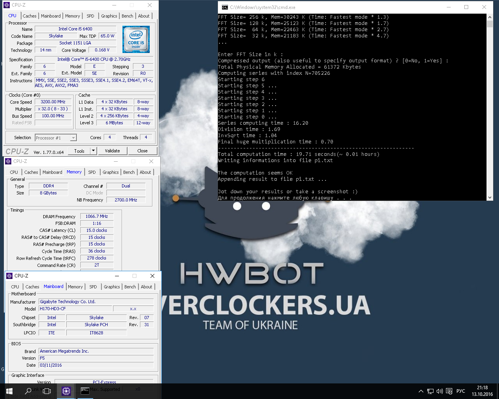Screen dimensions: 499x399
Task: Open the network tray icon
Action: click(430, 391)
